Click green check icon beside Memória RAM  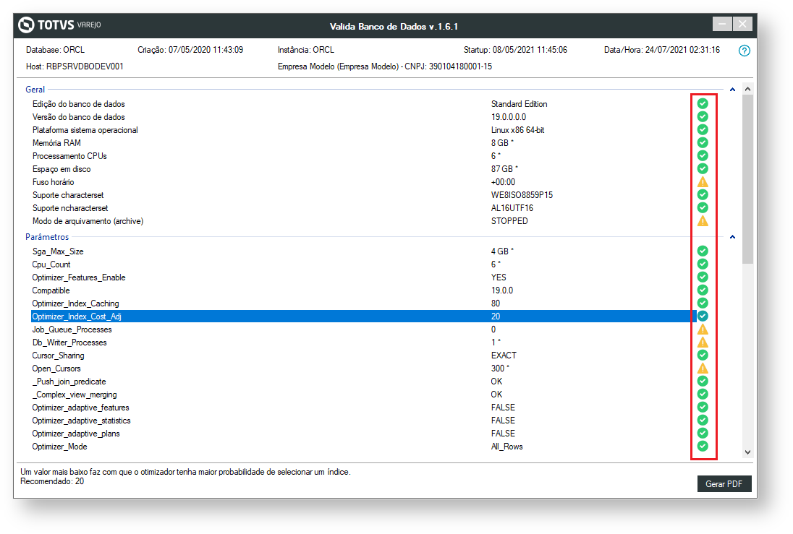click(703, 143)
